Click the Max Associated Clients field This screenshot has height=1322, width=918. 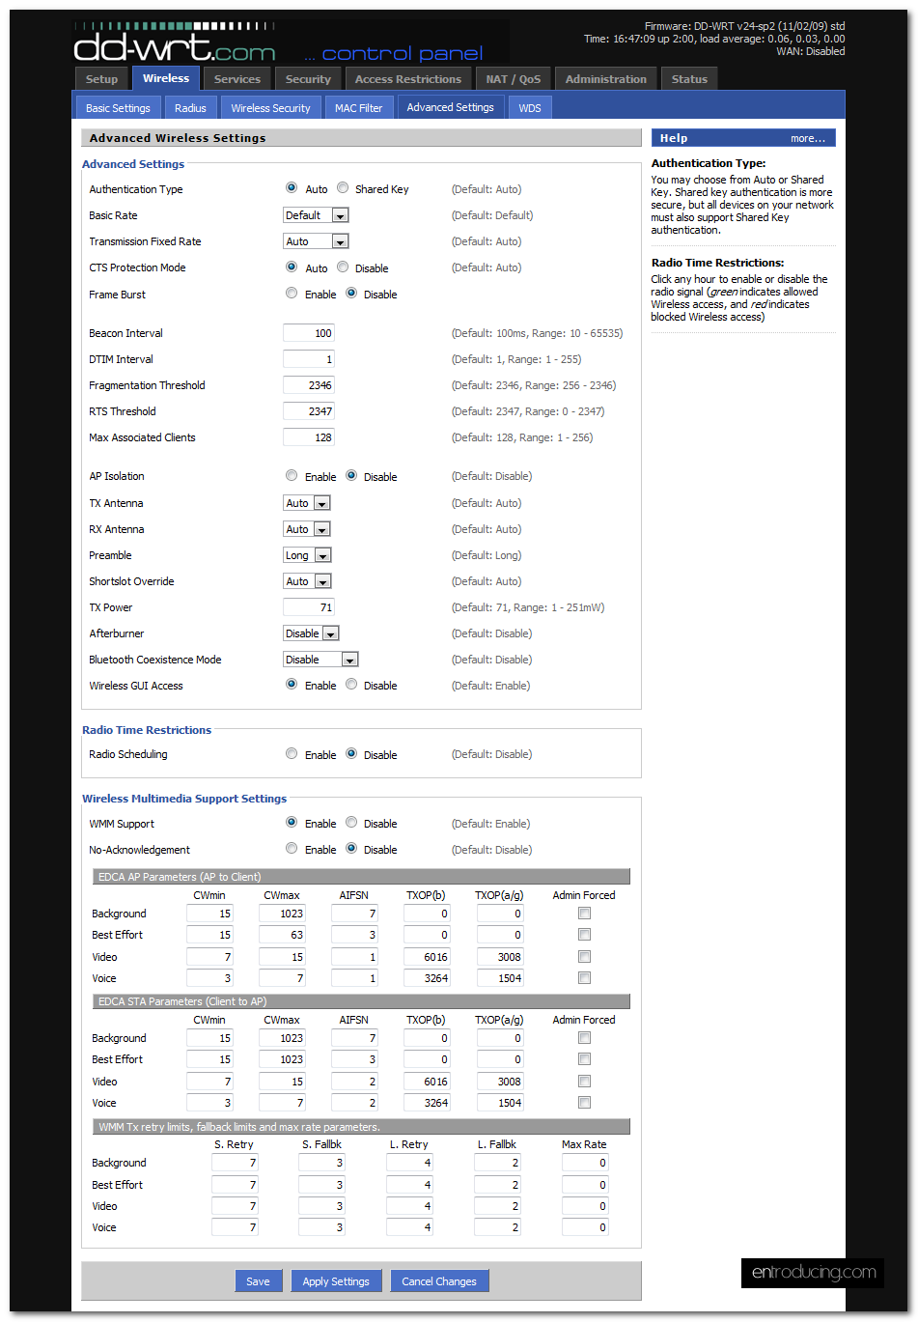309,437
